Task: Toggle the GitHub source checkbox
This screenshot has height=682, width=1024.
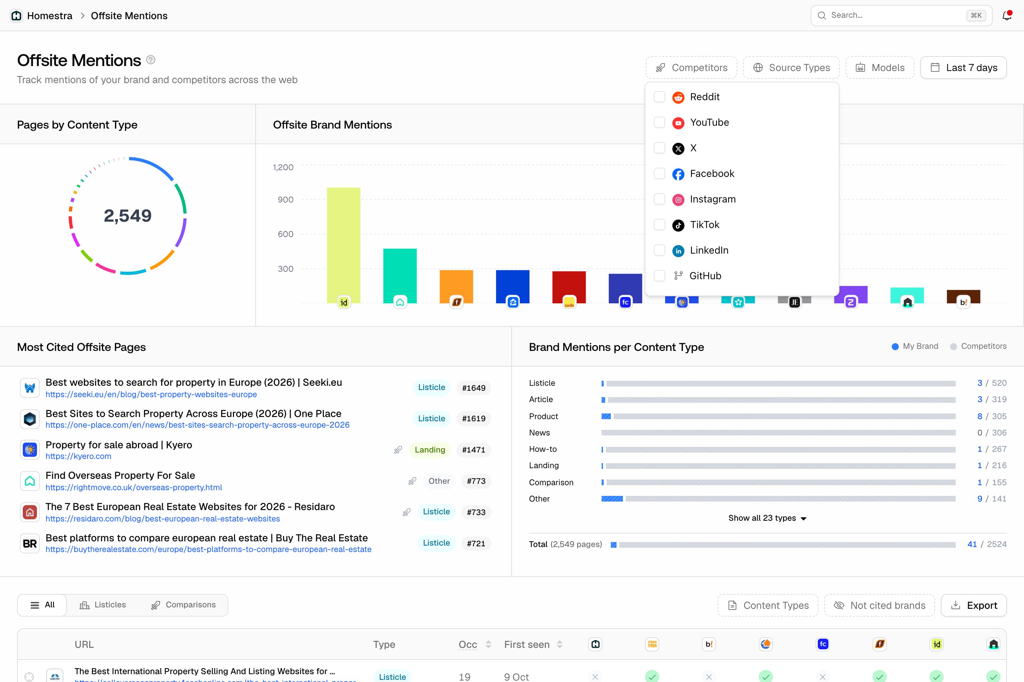Action: (x=660, y=276)
